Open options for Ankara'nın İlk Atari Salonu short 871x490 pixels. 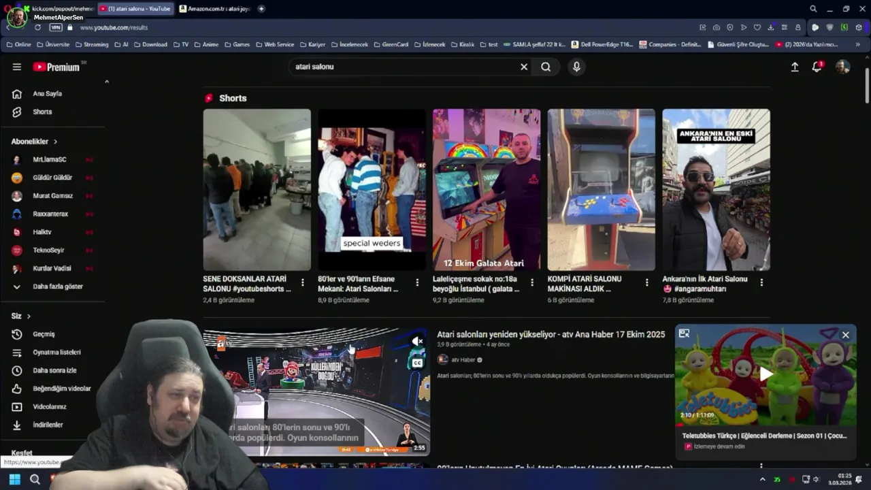pyautogui.click(x=761, y=282)
